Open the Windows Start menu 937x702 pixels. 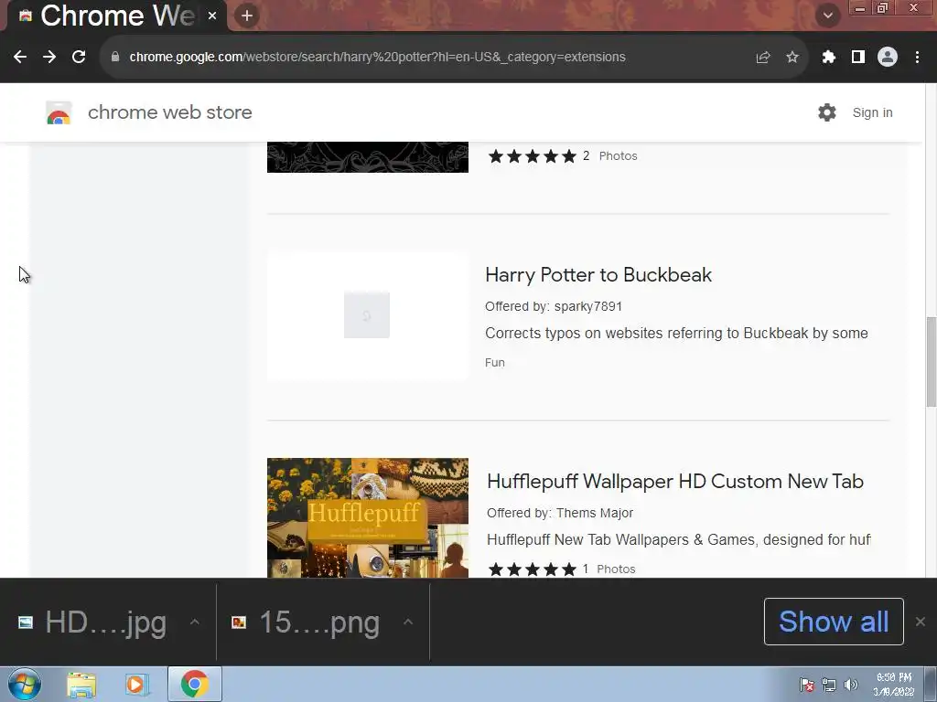pyautogui.click(x=25, y=684)
